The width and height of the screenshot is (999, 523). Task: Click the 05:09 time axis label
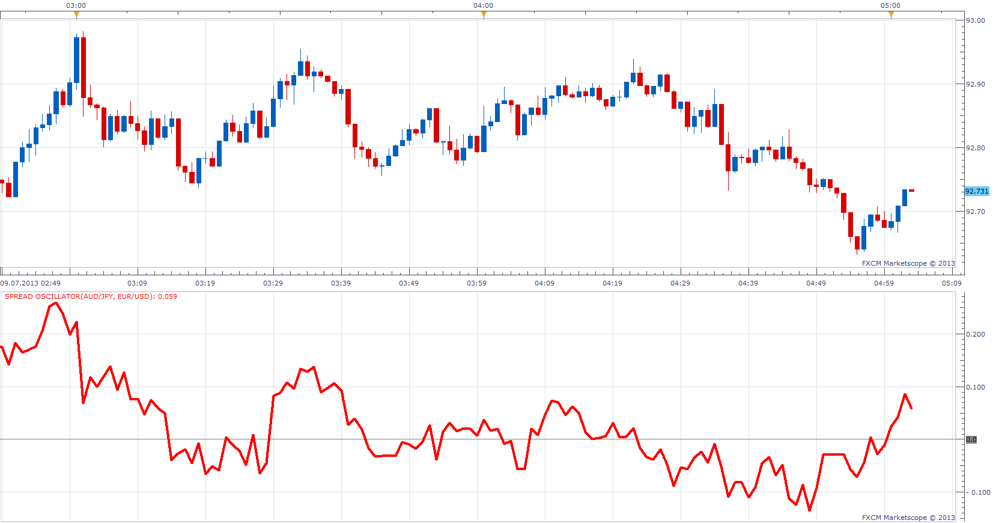point(952,283)
